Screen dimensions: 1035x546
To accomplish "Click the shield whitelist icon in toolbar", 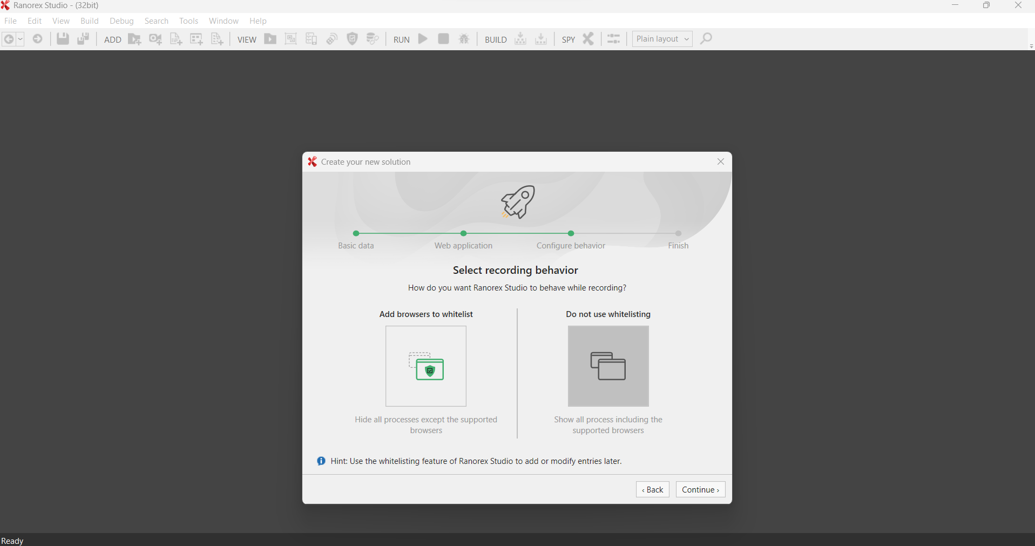I will [353, 39].
